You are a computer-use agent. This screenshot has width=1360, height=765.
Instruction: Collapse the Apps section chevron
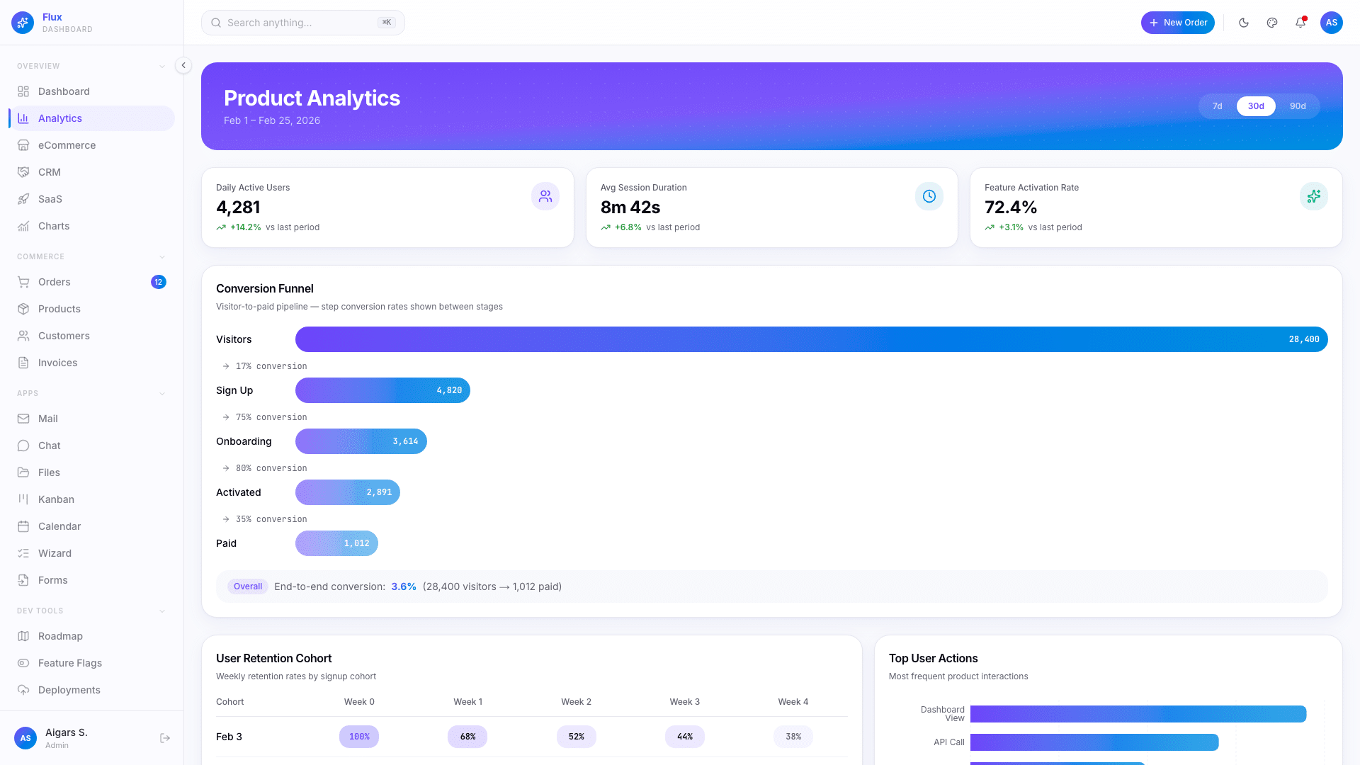click(x=162, y=393)
